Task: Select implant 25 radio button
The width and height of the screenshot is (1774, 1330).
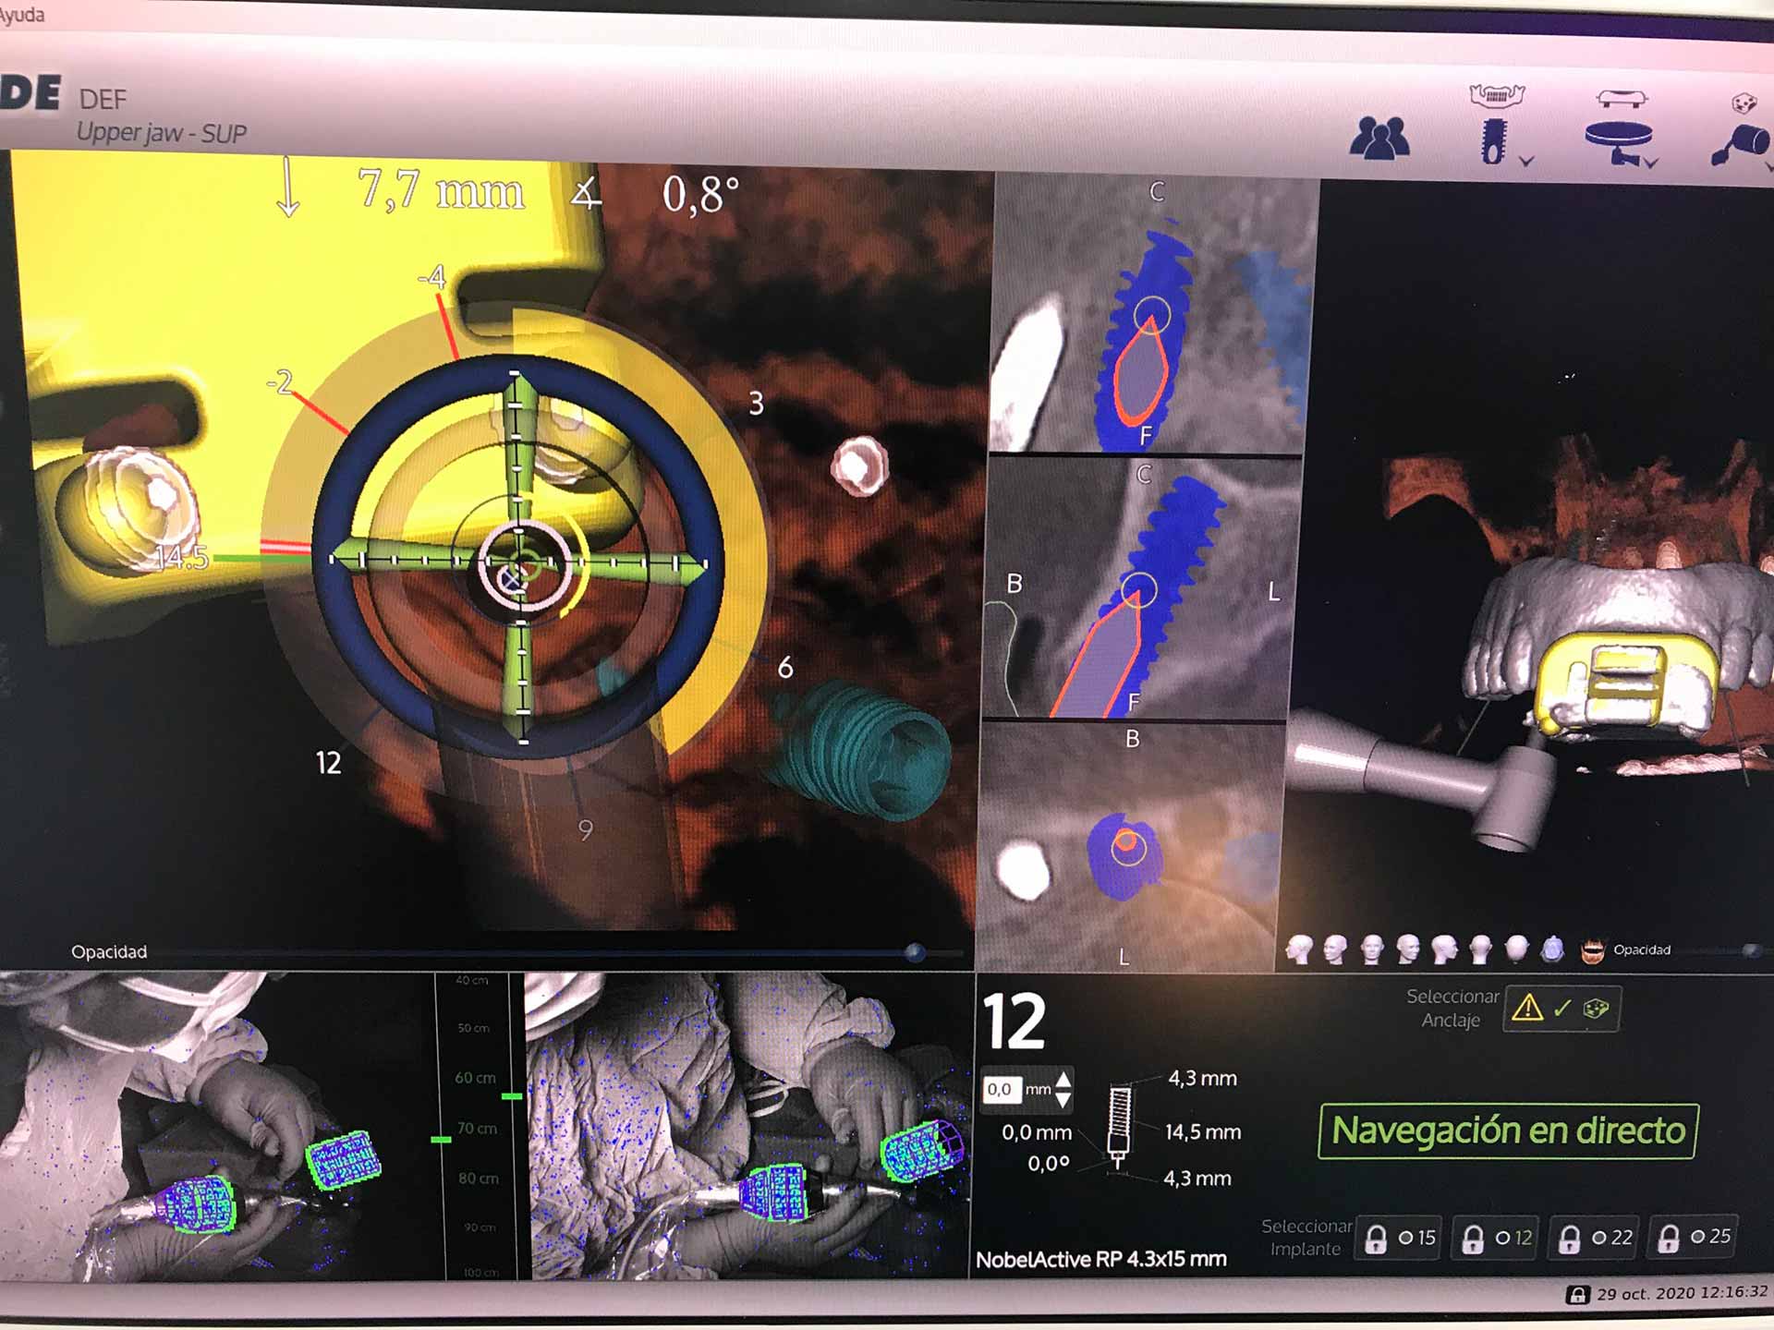Action: [1698, 1237]
